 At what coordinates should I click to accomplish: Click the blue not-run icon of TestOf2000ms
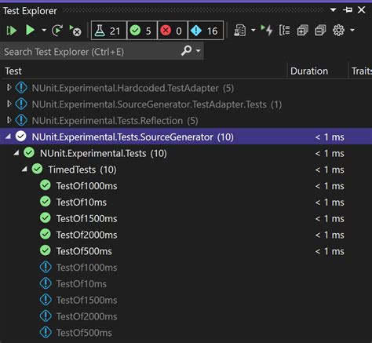click(x=46, y=316)
